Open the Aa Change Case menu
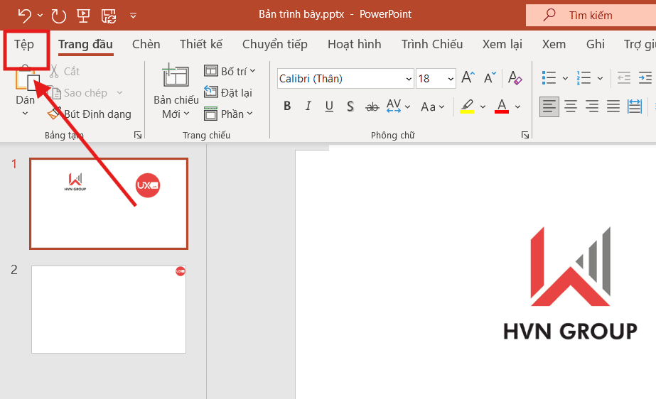 [x=433, y=107]
